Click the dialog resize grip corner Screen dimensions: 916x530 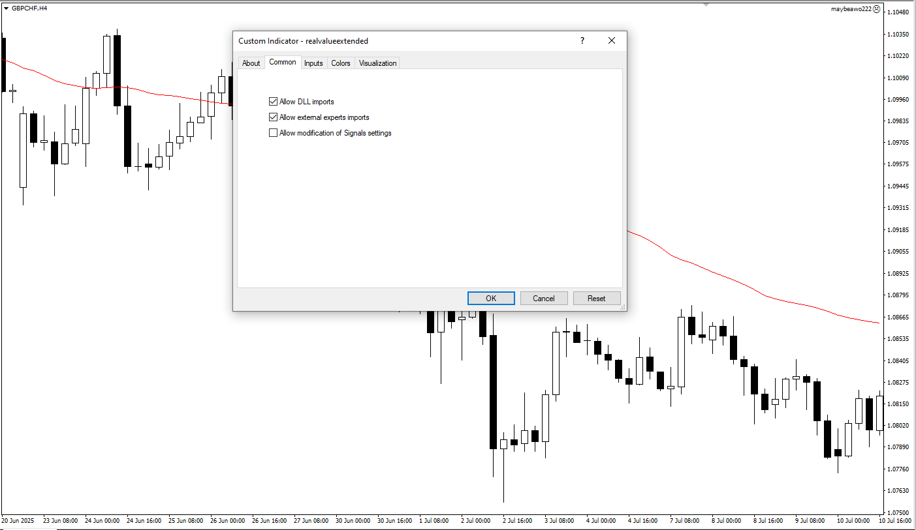click(622, 306)
